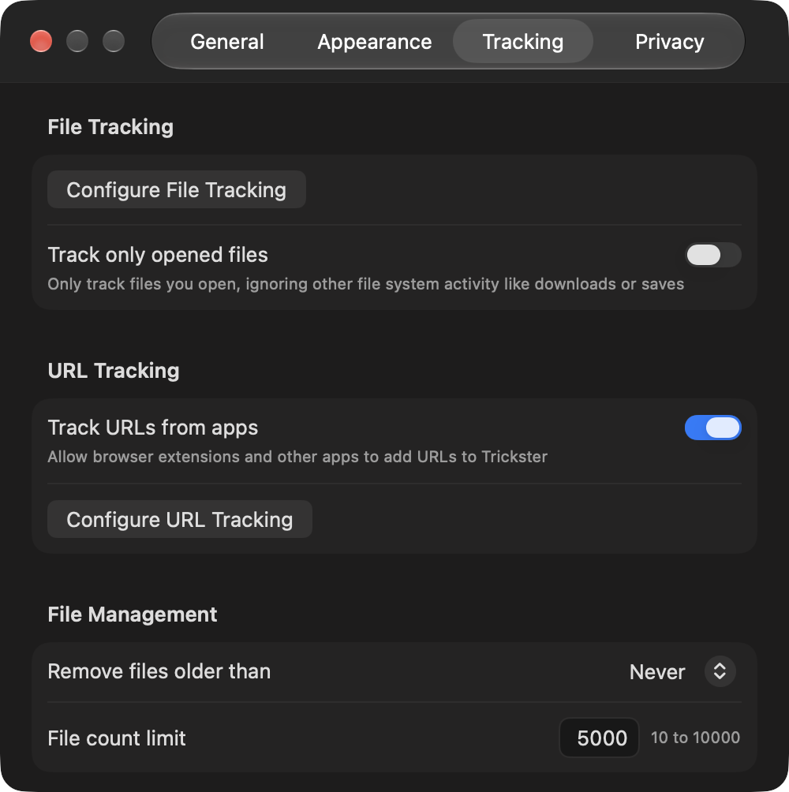Click the 'Remove files older than' label
Screen dimensions: 789x792
(x=159, y=671)
